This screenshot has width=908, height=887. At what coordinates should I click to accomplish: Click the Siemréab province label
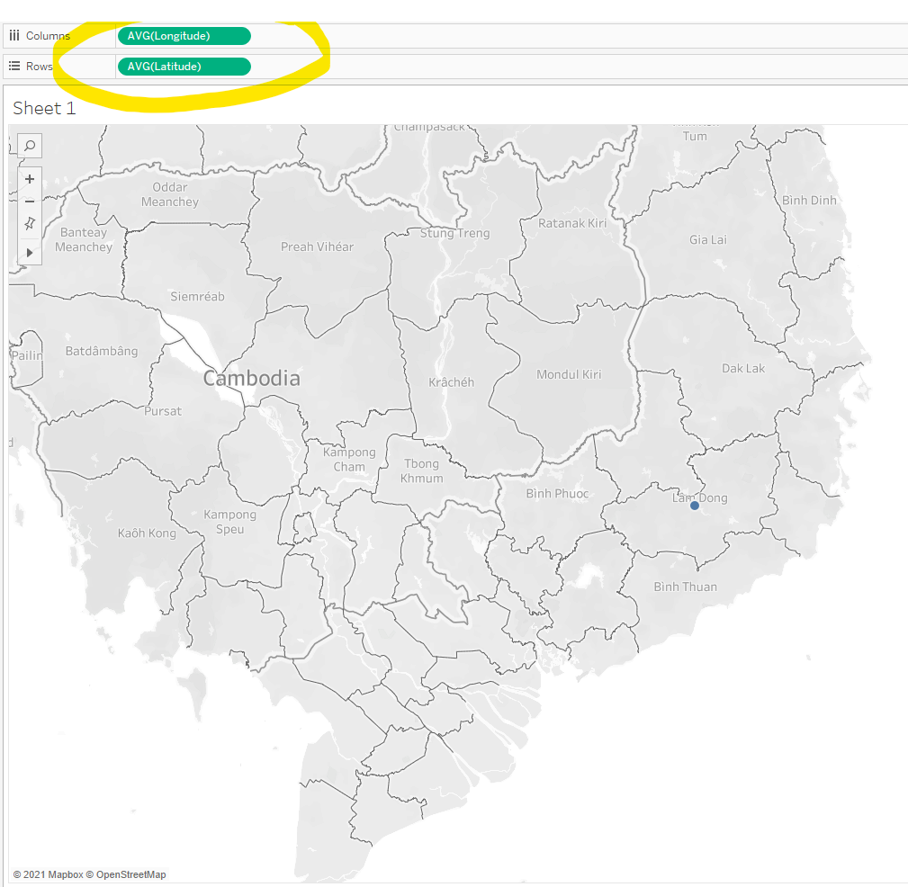point(197,296)
